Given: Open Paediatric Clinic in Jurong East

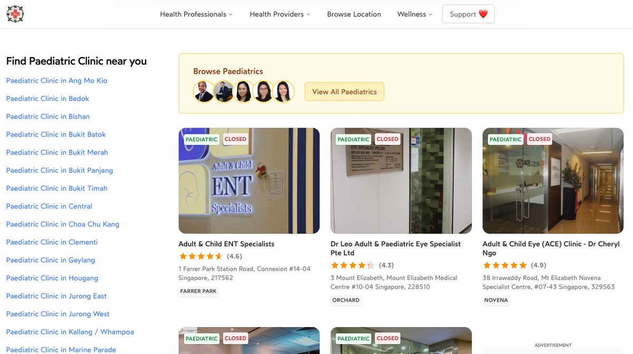Looking at the screenshot, I should [x=56, y=296].
